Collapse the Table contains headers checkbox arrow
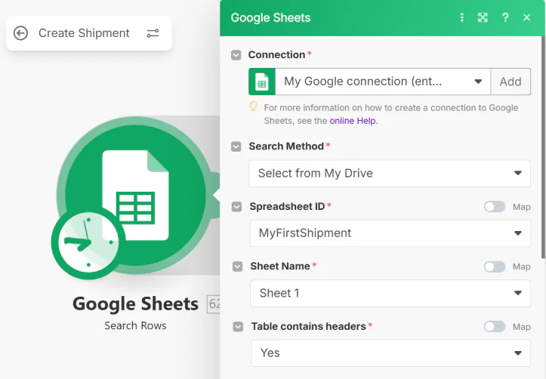 coord(238,327)
